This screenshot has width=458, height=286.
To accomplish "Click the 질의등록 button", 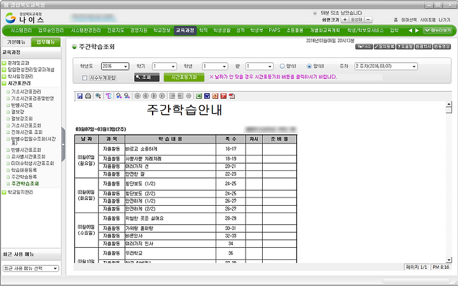I will (384, 46).
